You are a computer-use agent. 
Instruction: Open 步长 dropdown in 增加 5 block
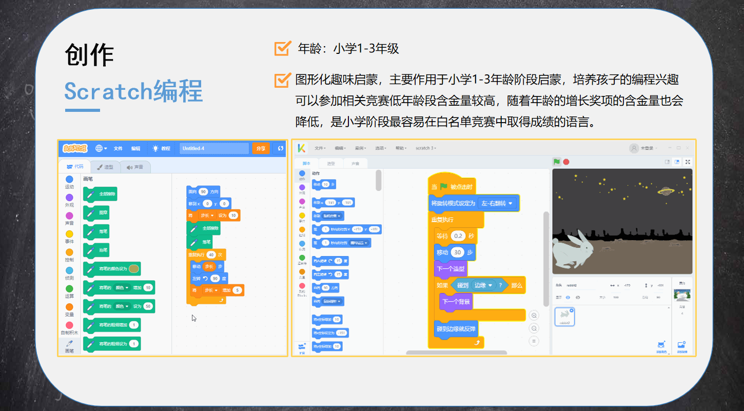point(212,290)
